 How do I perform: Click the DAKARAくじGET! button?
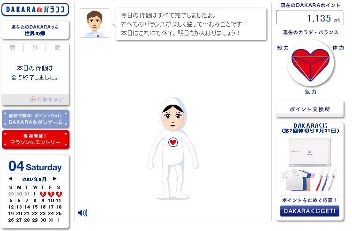309,211
